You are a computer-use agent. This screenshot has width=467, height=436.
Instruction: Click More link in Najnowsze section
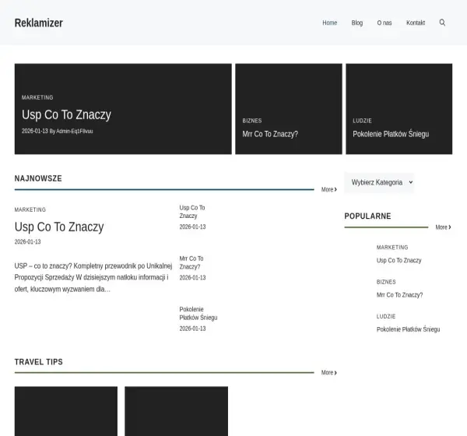click(328, 189)
